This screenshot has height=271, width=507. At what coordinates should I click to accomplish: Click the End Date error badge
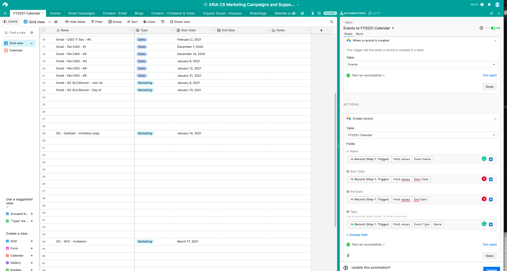[x=484, y=199]
